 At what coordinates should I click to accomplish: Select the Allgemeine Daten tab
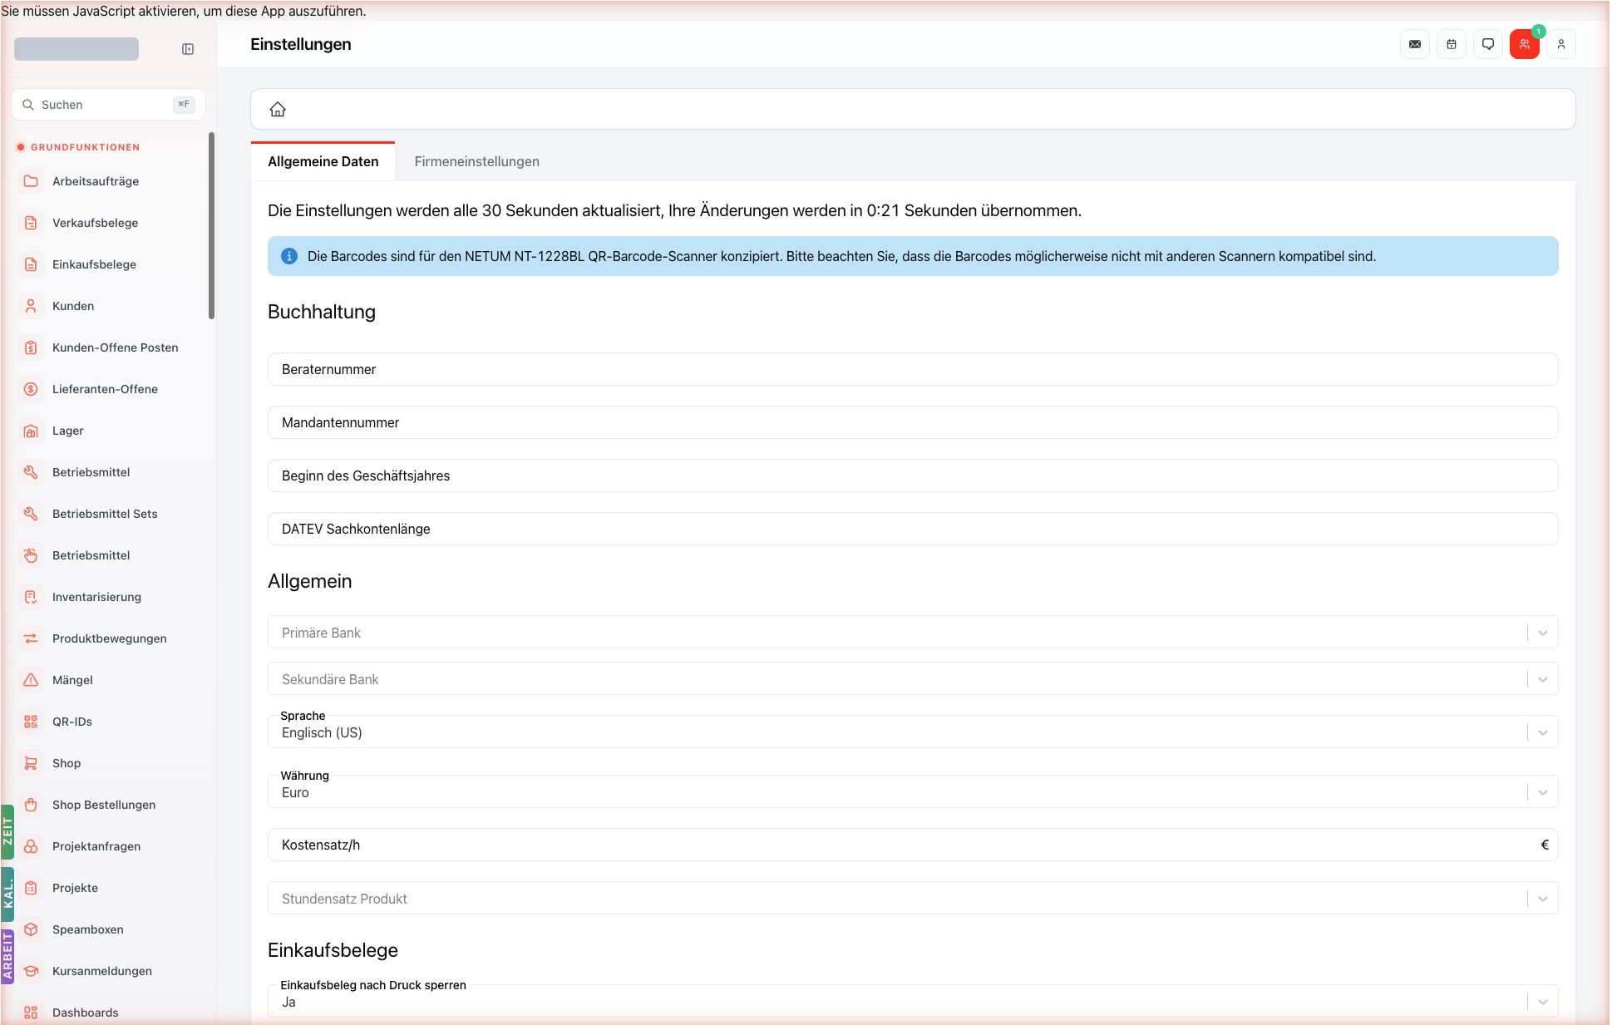point(323,161)
